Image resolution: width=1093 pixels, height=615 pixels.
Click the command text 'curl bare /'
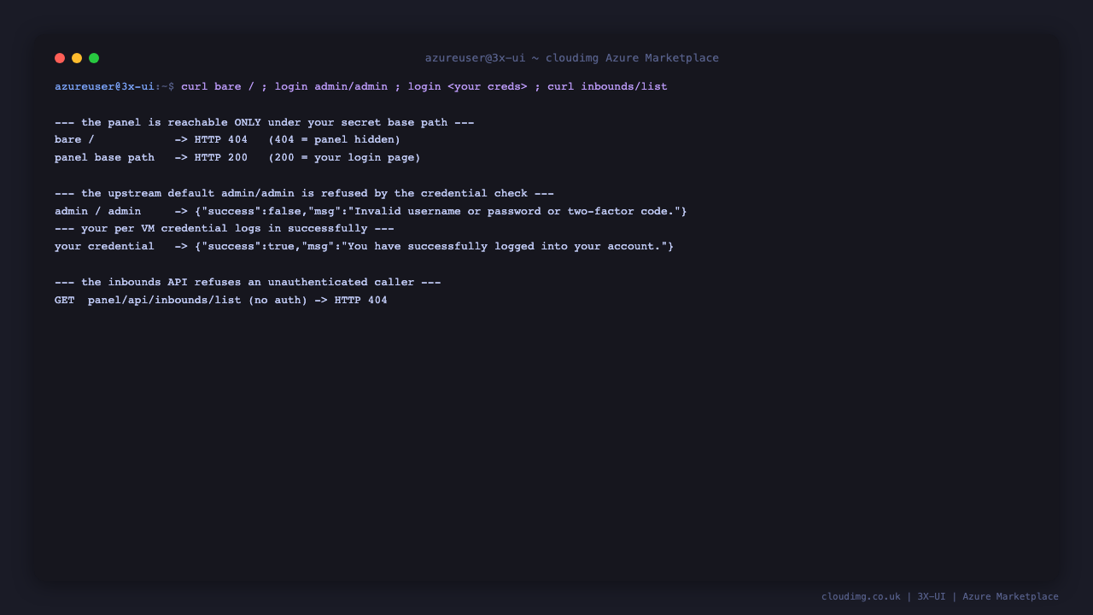coord(218,86)
